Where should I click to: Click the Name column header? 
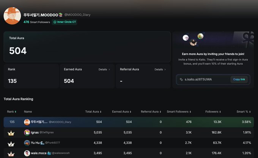coord(28,112)
